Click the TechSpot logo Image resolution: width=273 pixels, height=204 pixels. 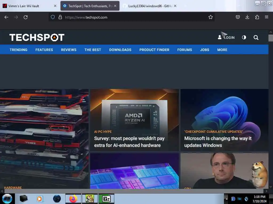37,37
